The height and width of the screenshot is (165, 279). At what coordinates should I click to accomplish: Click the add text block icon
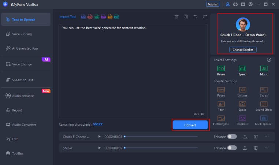coord(186,17)
